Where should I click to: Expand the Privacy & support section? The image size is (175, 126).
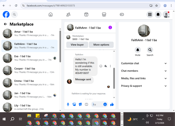click(144, 86)
